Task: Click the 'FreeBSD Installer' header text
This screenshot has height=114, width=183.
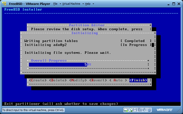Action: click(23, 9)
